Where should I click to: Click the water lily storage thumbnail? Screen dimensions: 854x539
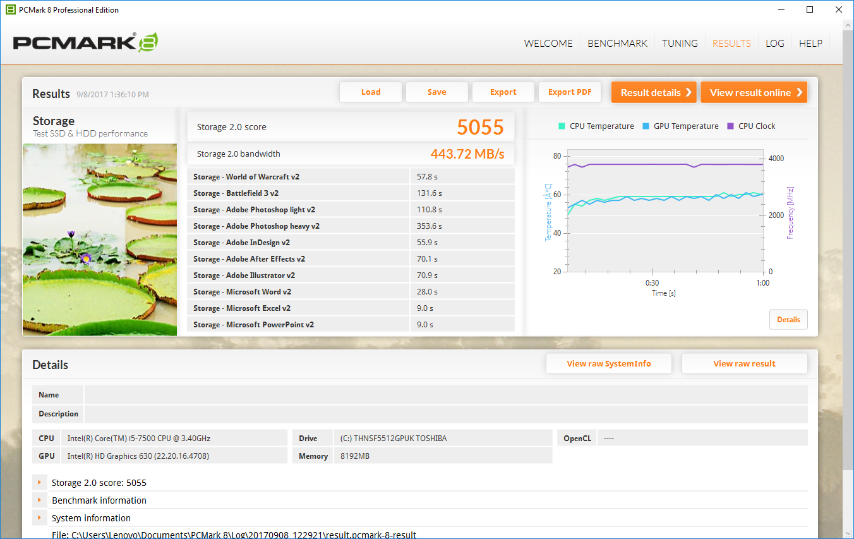[x=100, y=239]
